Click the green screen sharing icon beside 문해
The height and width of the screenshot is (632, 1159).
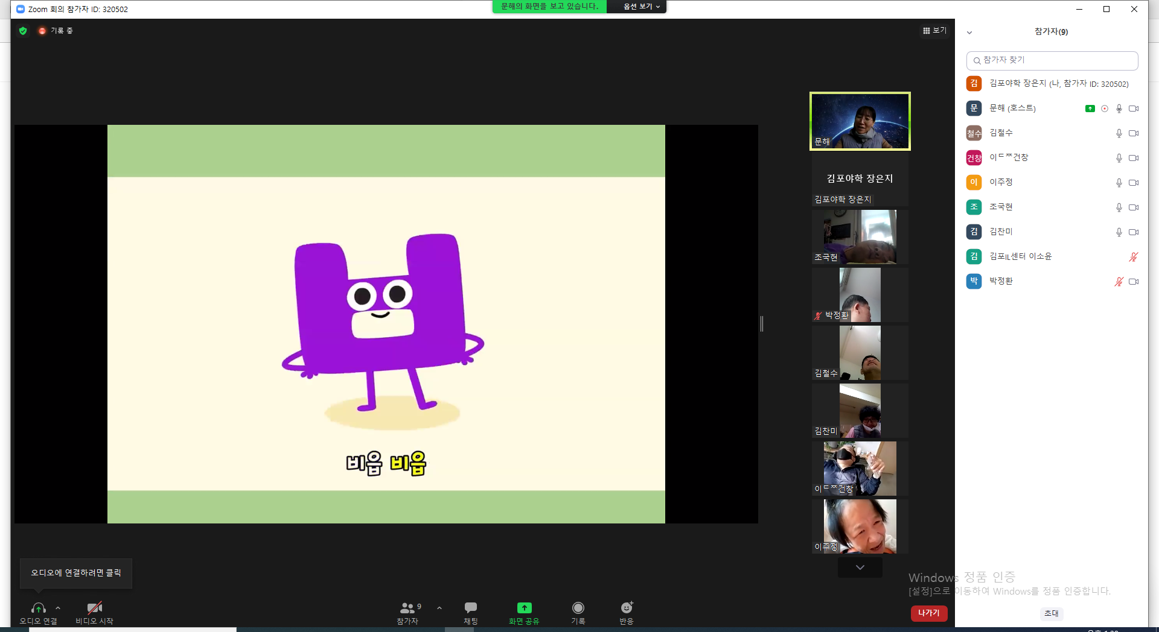(x=1090, y=109)
